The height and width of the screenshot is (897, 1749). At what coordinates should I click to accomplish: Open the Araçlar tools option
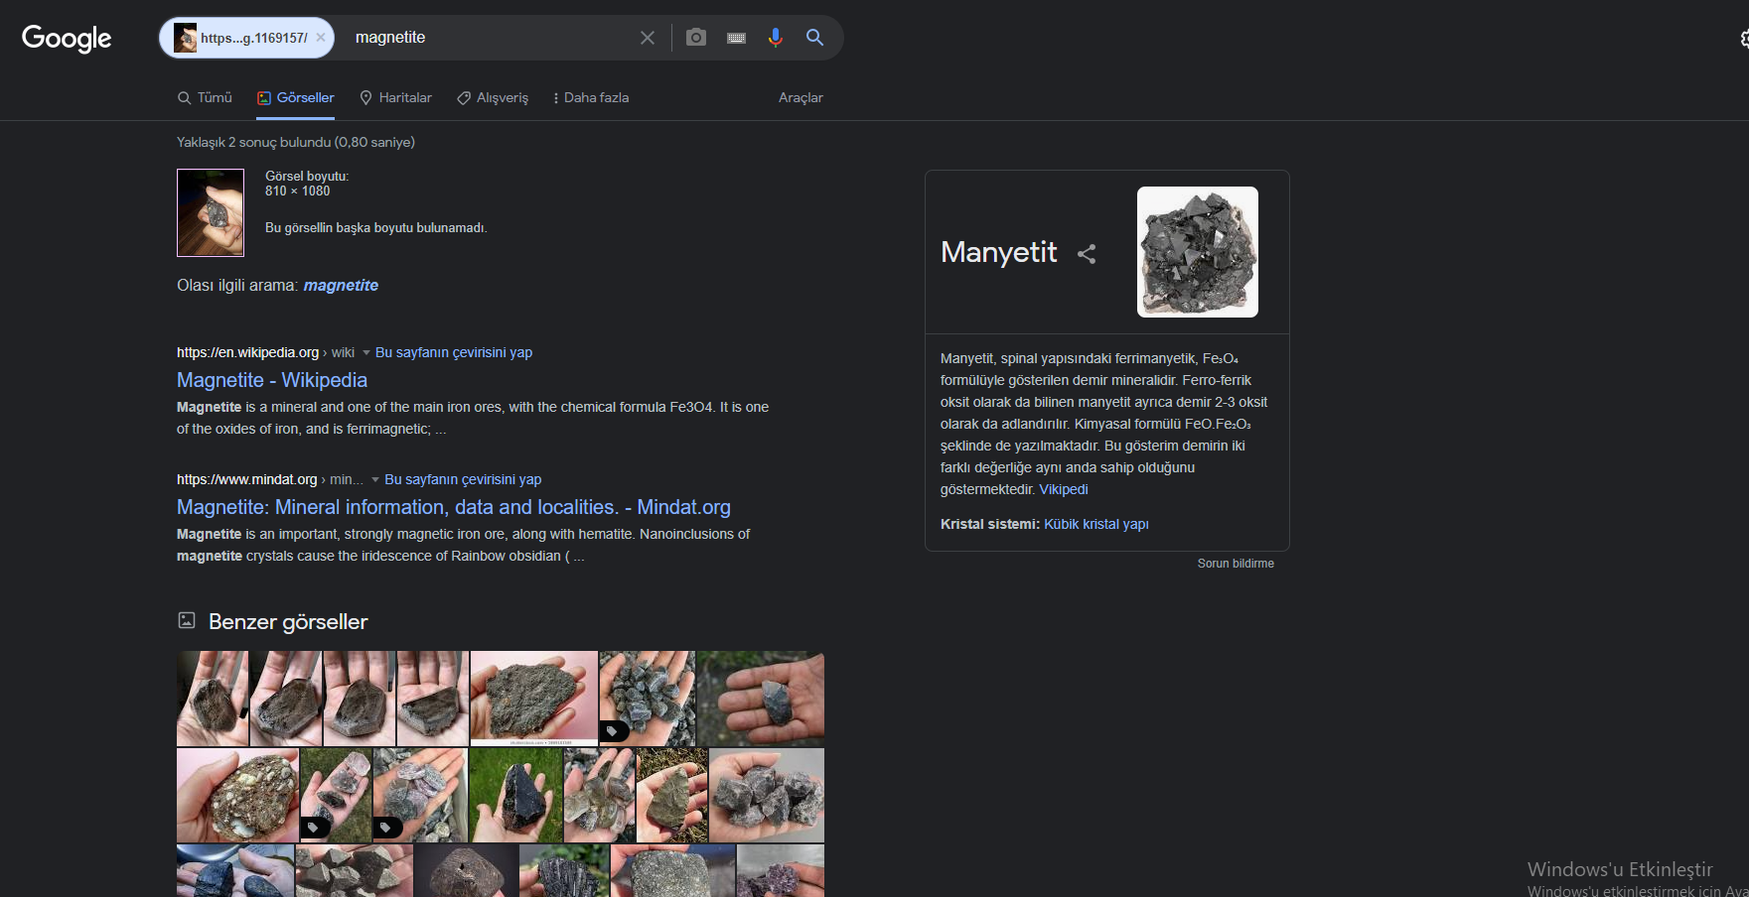[801, 97]
